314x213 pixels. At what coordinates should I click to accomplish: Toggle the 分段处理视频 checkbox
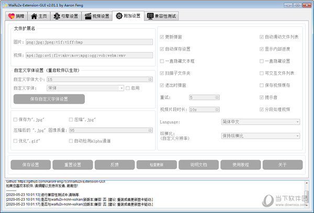point(262,109)
